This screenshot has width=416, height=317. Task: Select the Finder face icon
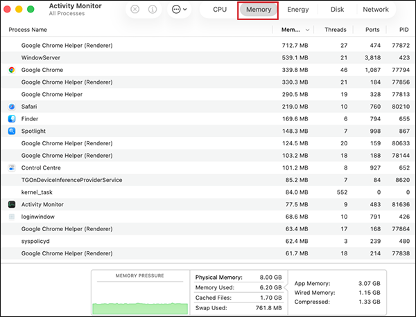tap(12, 118)
